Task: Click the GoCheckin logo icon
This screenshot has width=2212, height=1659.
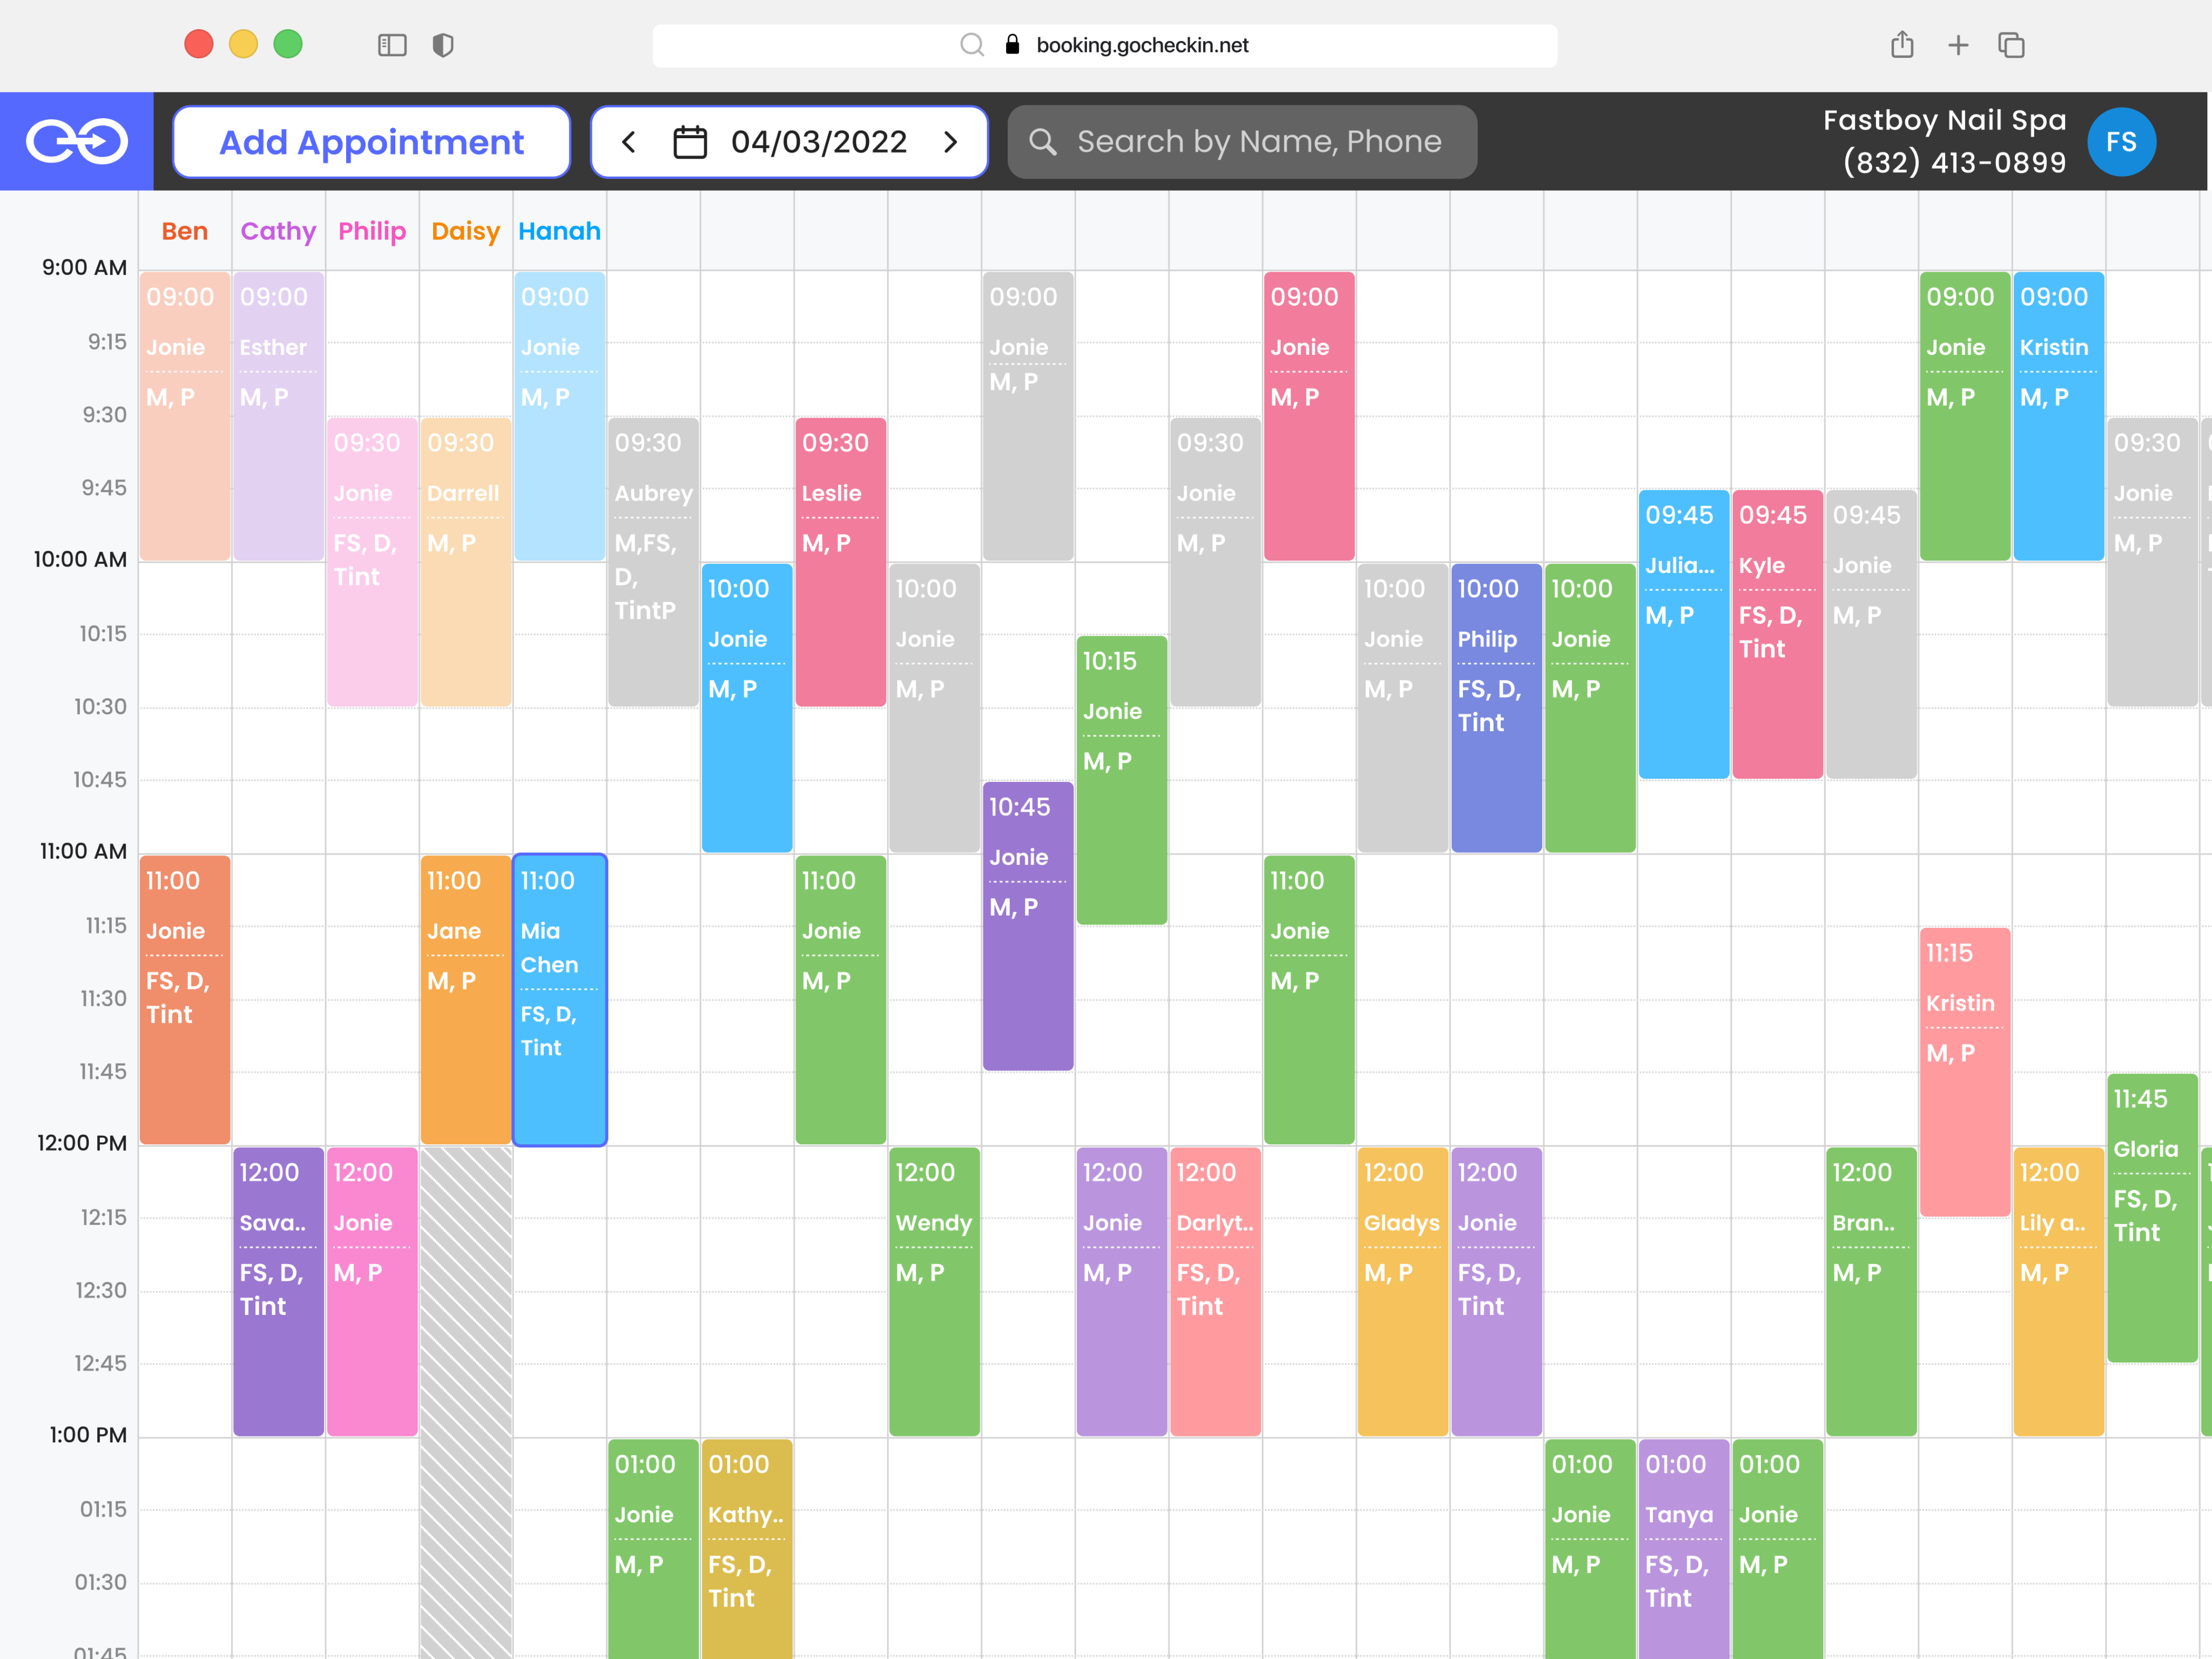Action: coord(77,141)
